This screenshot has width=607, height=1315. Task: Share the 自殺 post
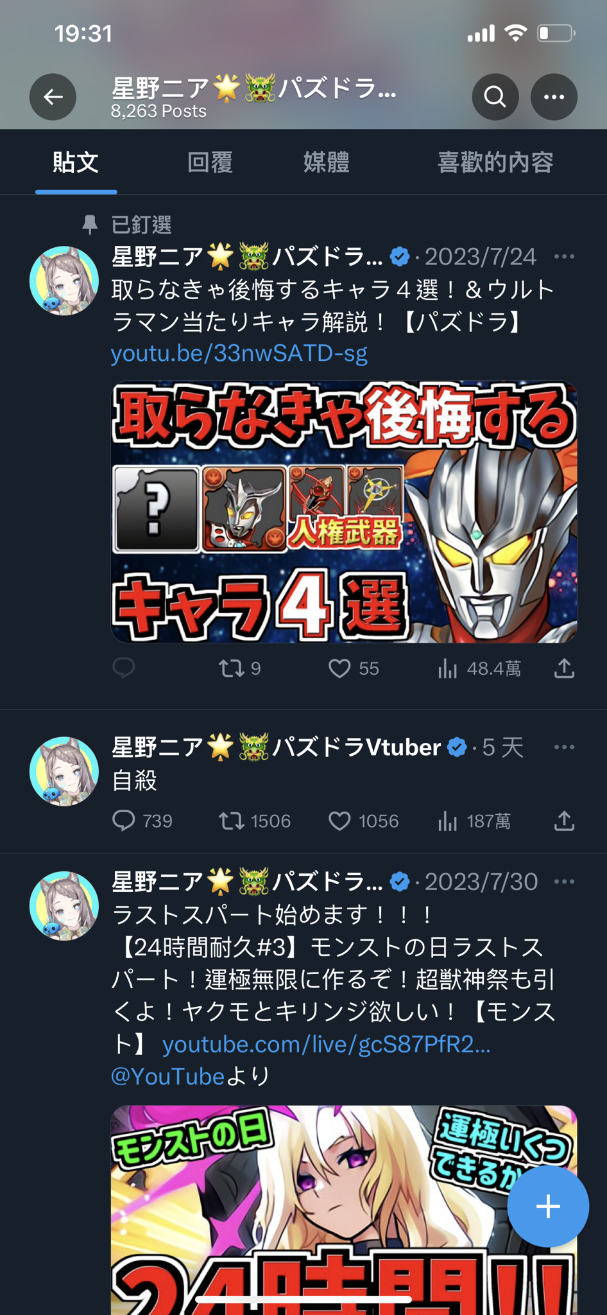pos(564,820)
